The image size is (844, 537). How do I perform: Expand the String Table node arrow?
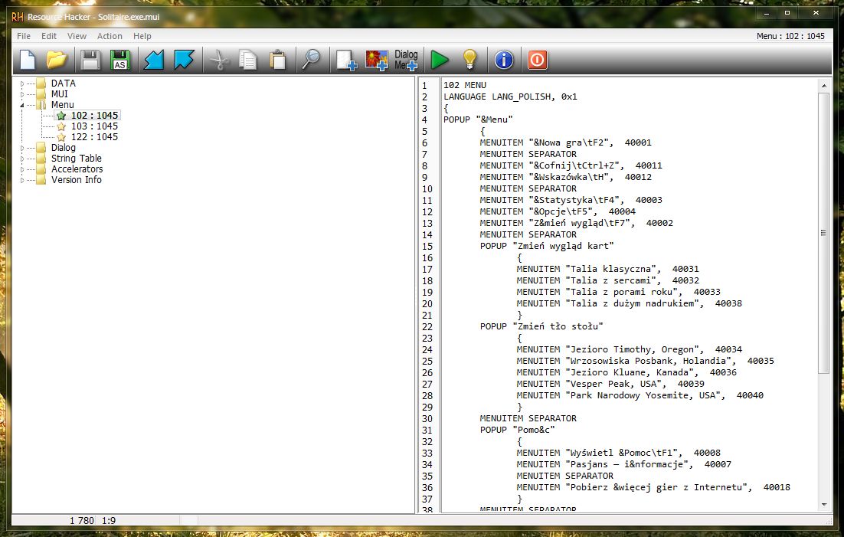(22, 159)
